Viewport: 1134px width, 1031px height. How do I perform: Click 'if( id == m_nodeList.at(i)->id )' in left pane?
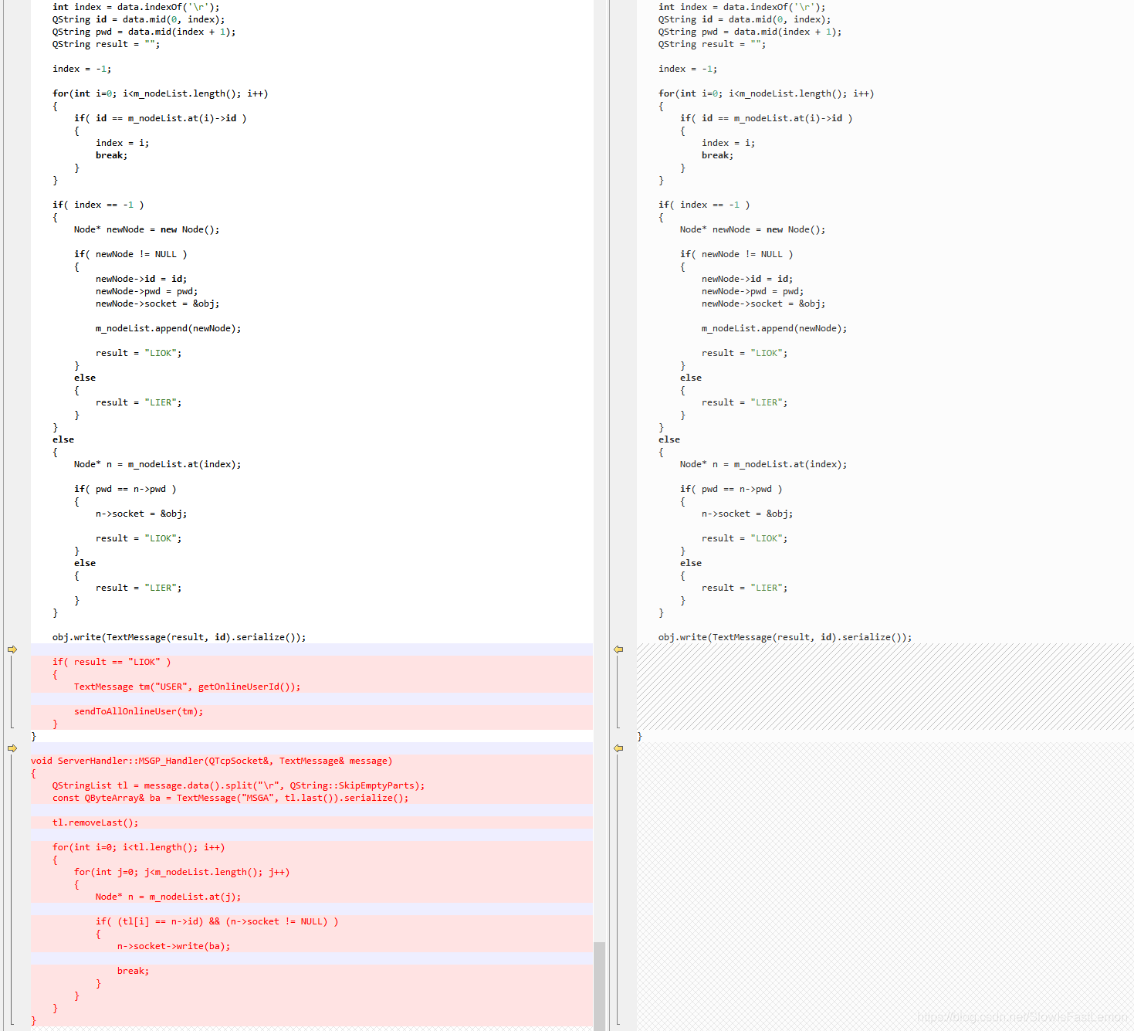(161, 118)
